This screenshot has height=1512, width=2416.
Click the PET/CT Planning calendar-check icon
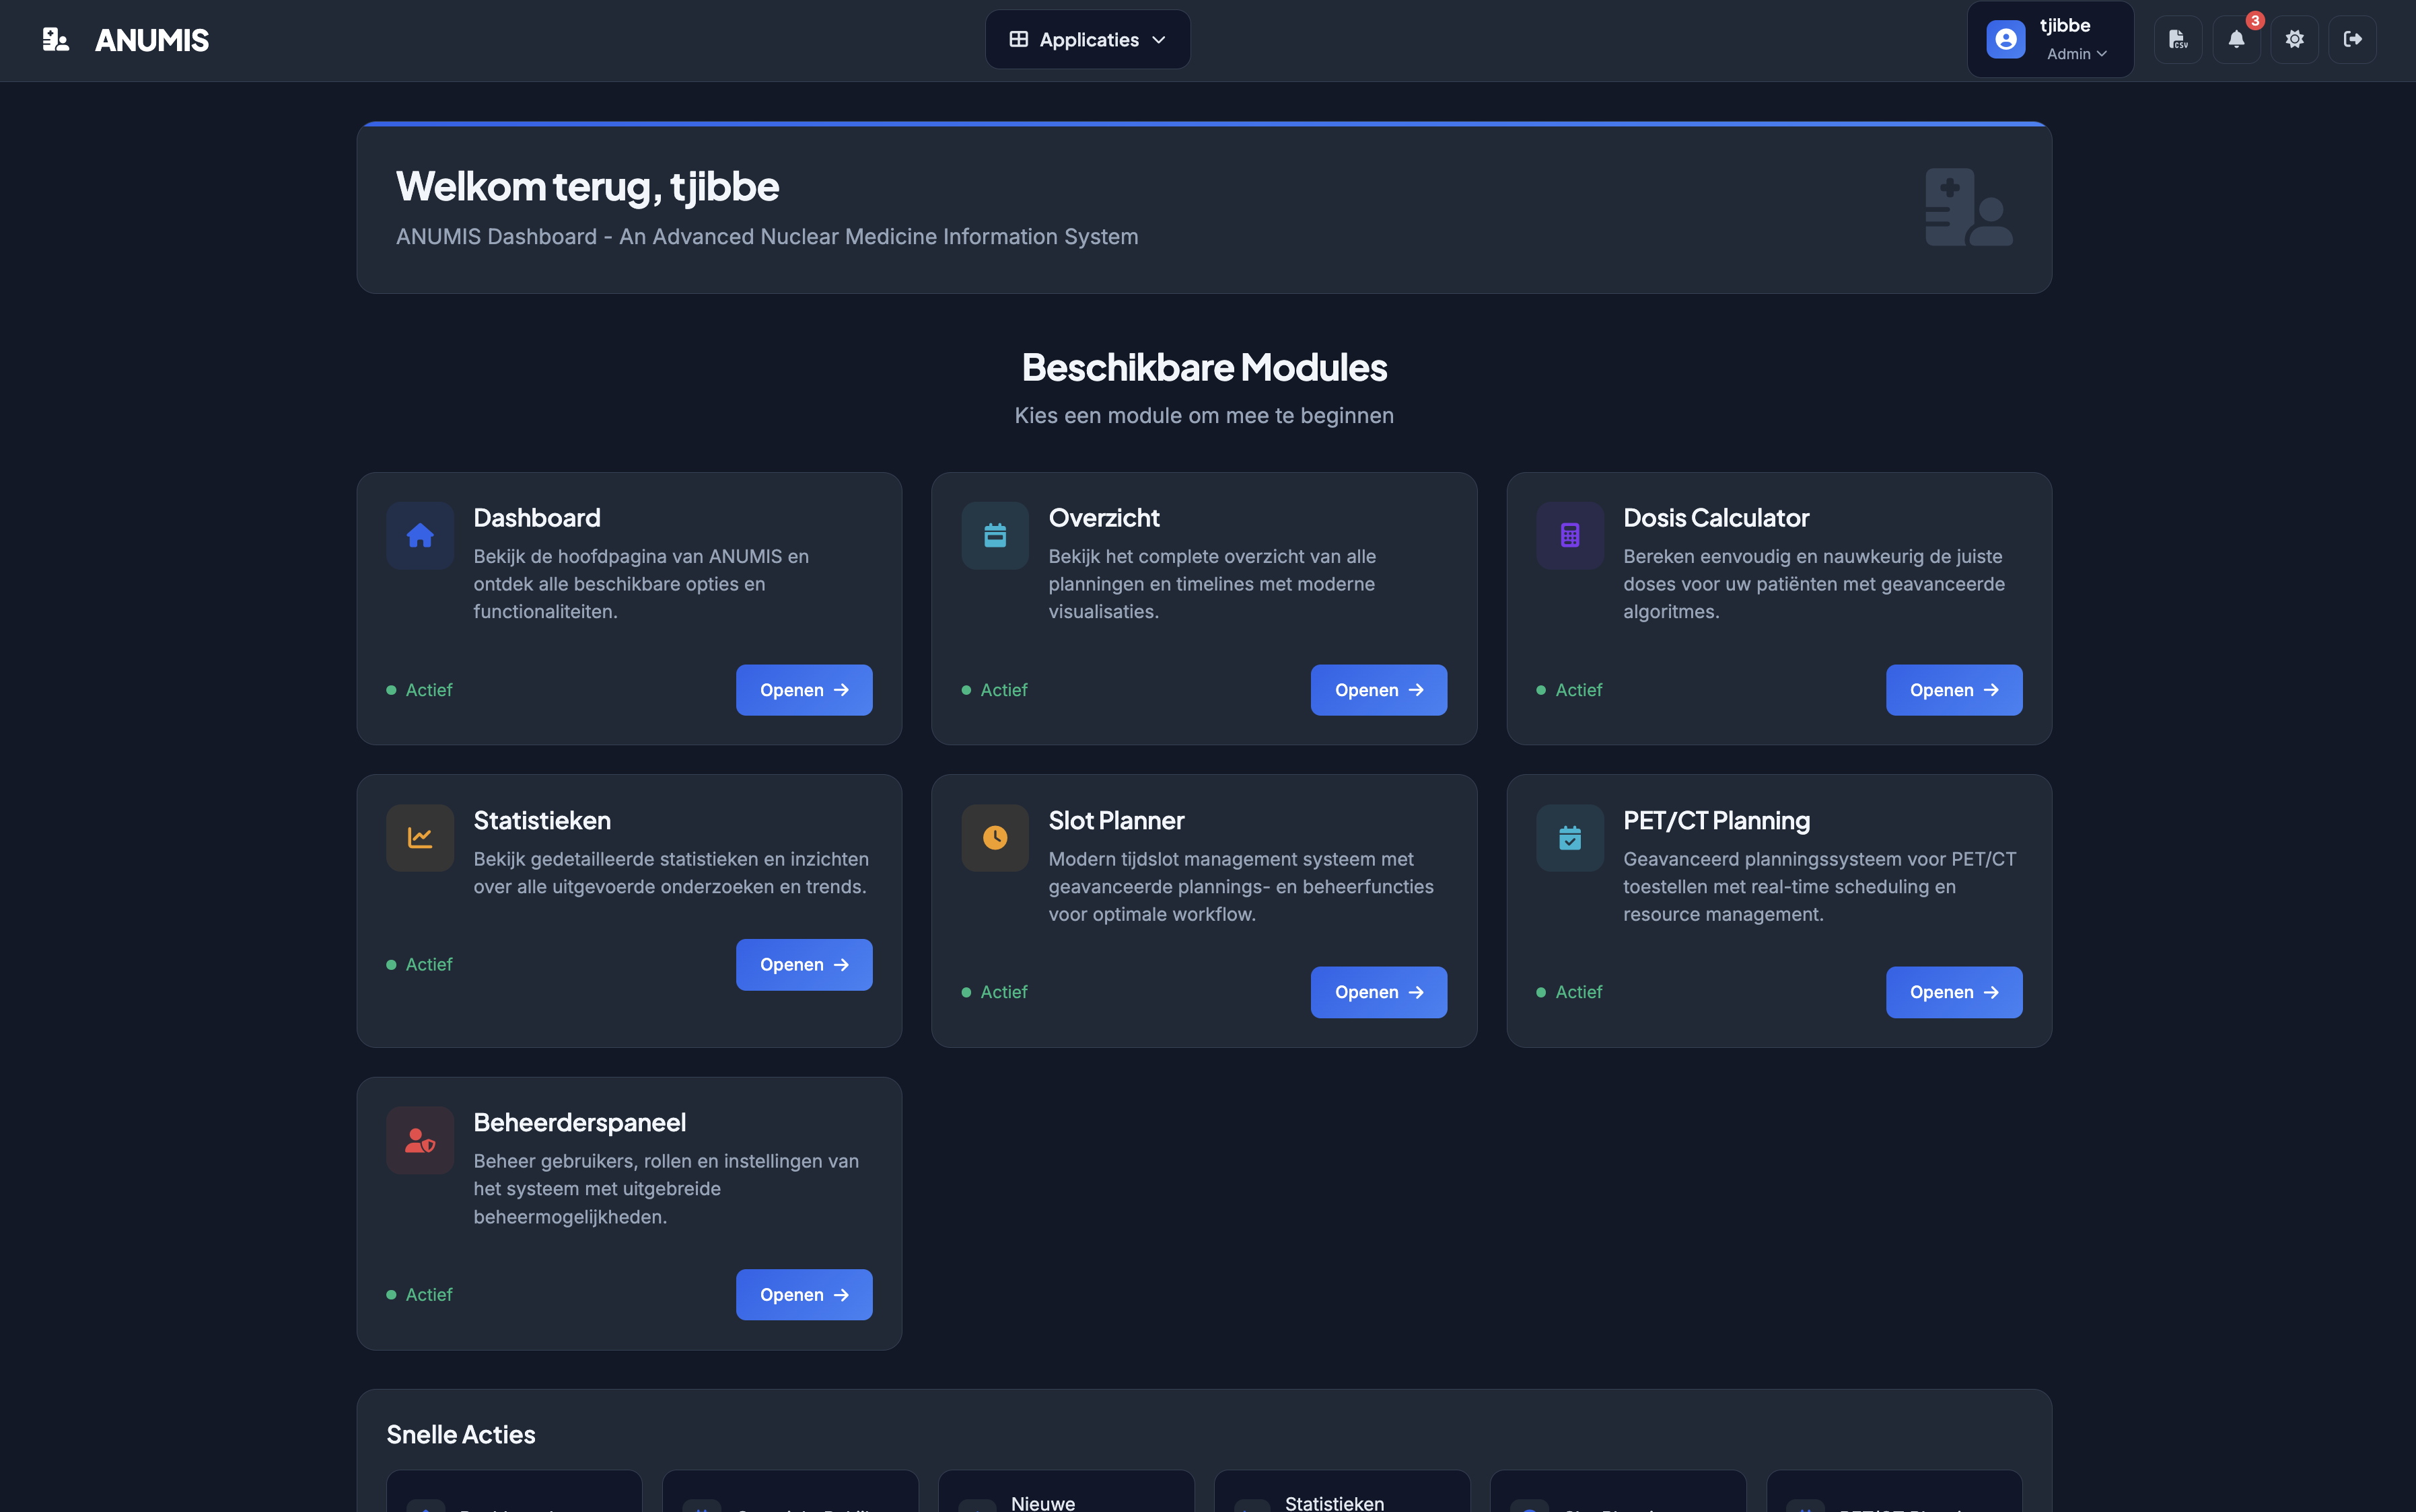point(1569,838)
